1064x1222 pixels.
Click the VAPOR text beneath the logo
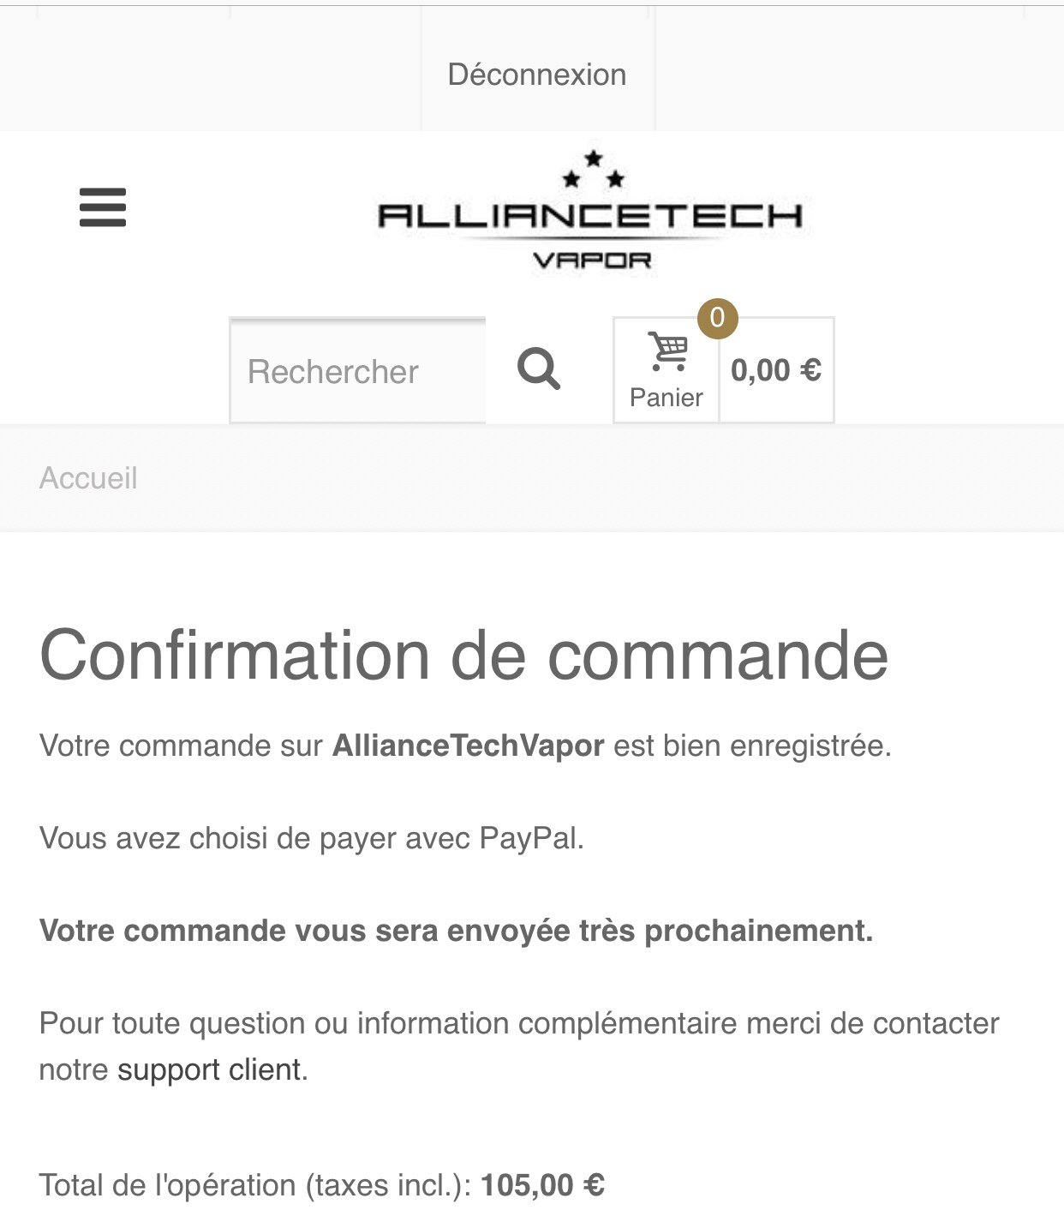click(591, 260)
